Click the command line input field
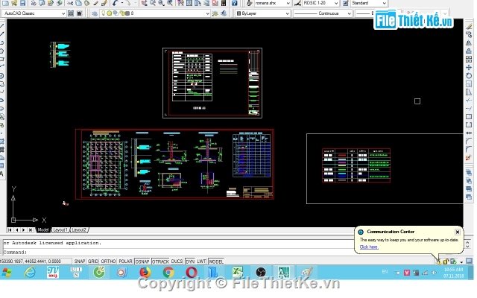Screen dimensions: 477x298 click(178, 252)
